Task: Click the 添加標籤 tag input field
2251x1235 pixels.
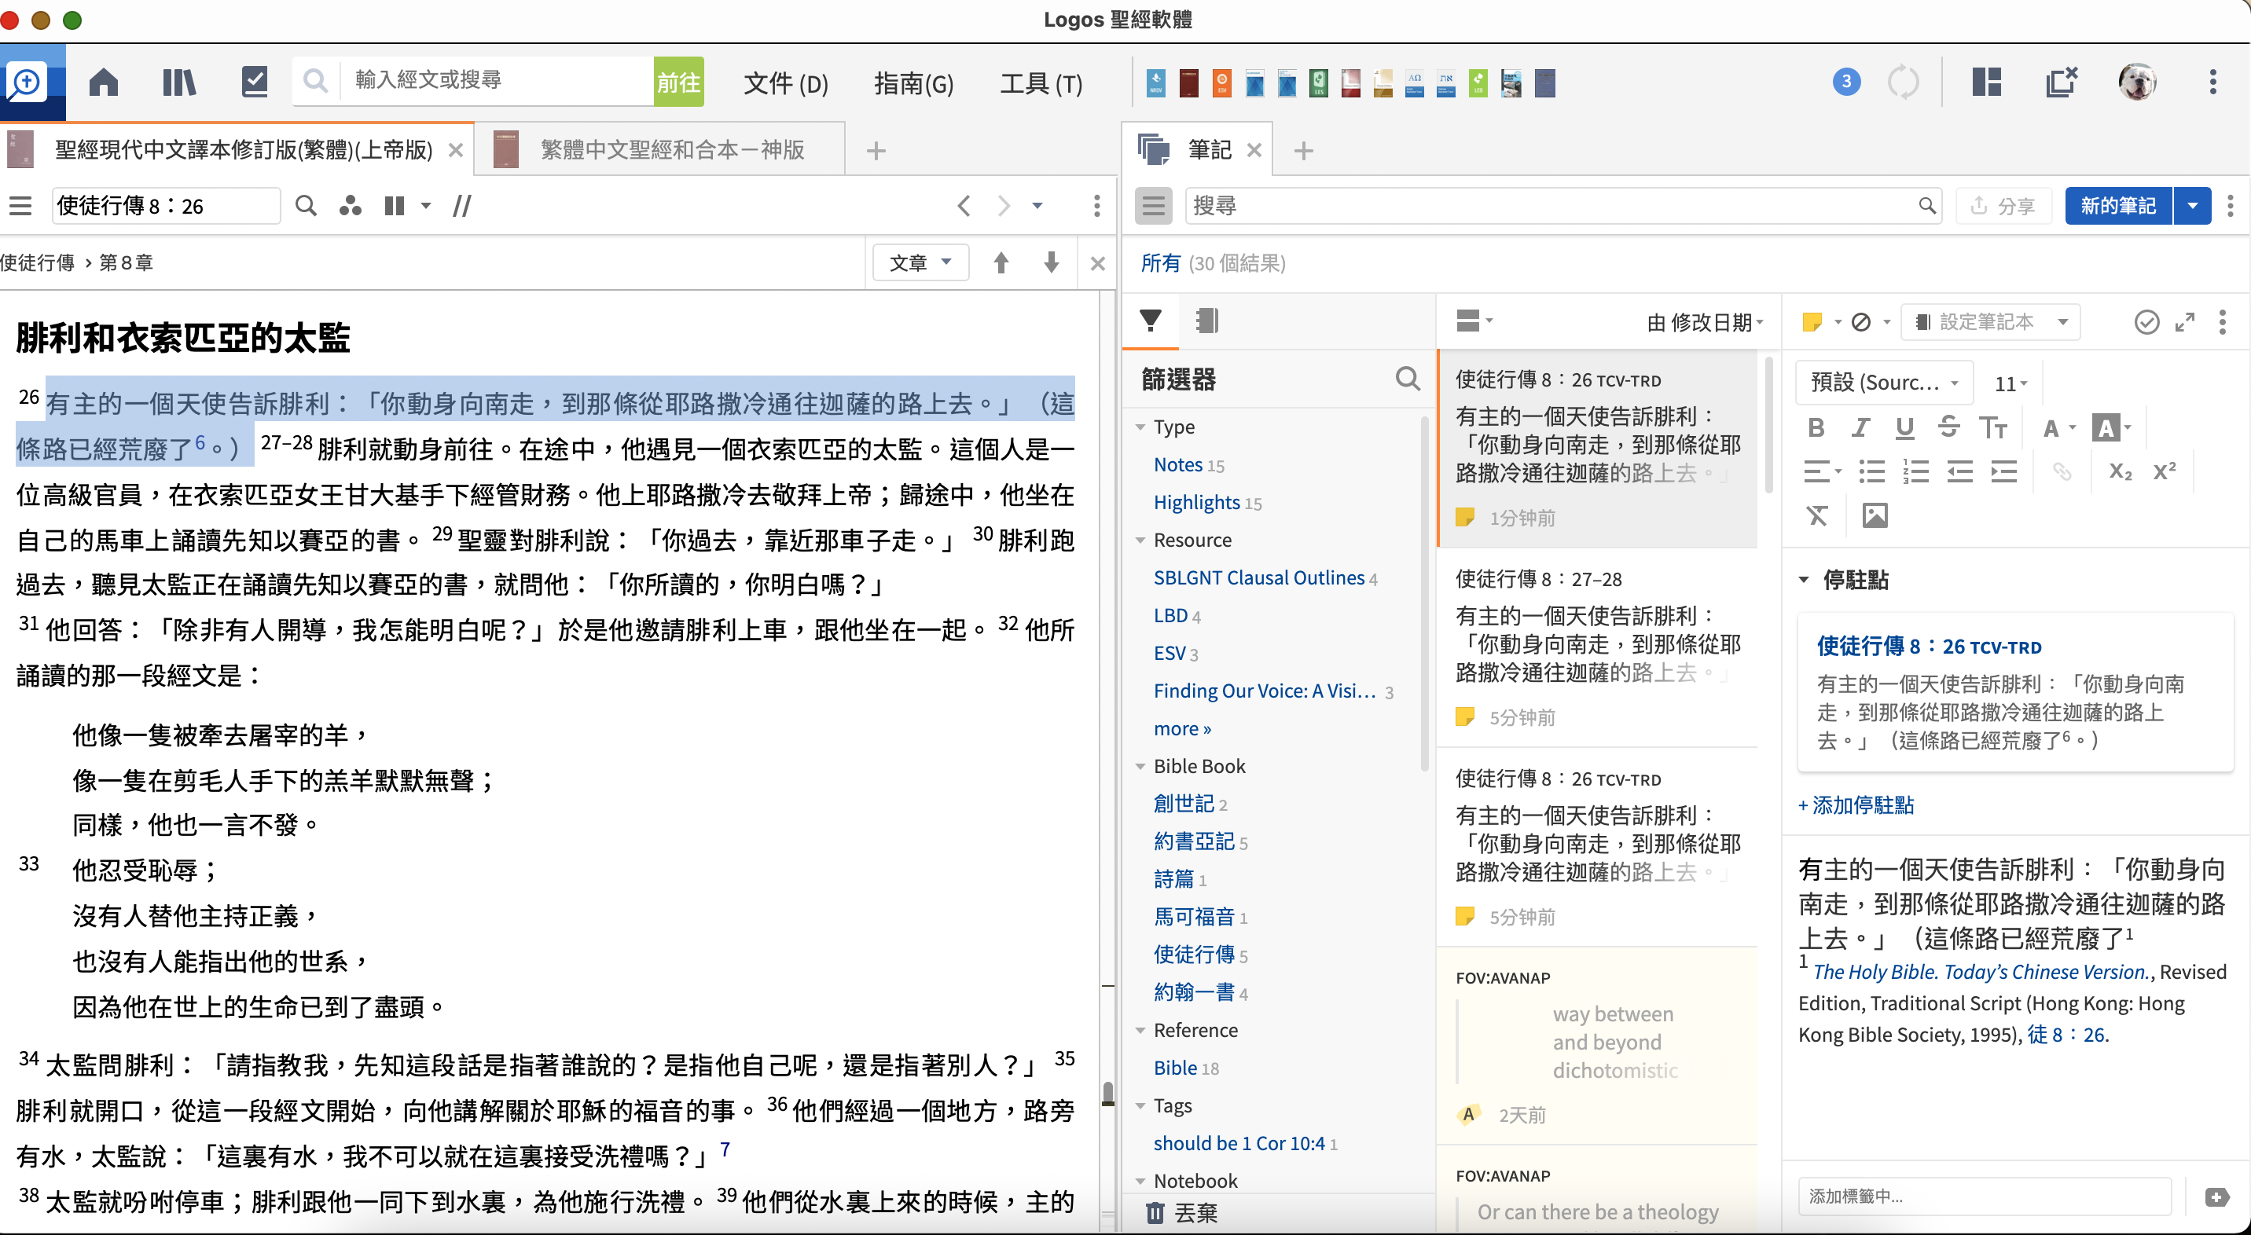Action: pyautogui.click(x=1984, y=1197)
